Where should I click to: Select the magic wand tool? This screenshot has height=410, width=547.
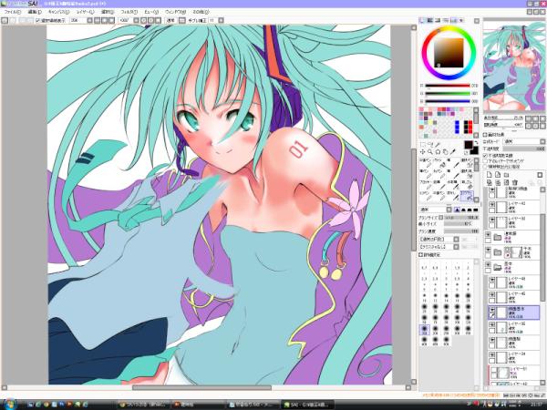pyautogui.click(x=438, y=145)
